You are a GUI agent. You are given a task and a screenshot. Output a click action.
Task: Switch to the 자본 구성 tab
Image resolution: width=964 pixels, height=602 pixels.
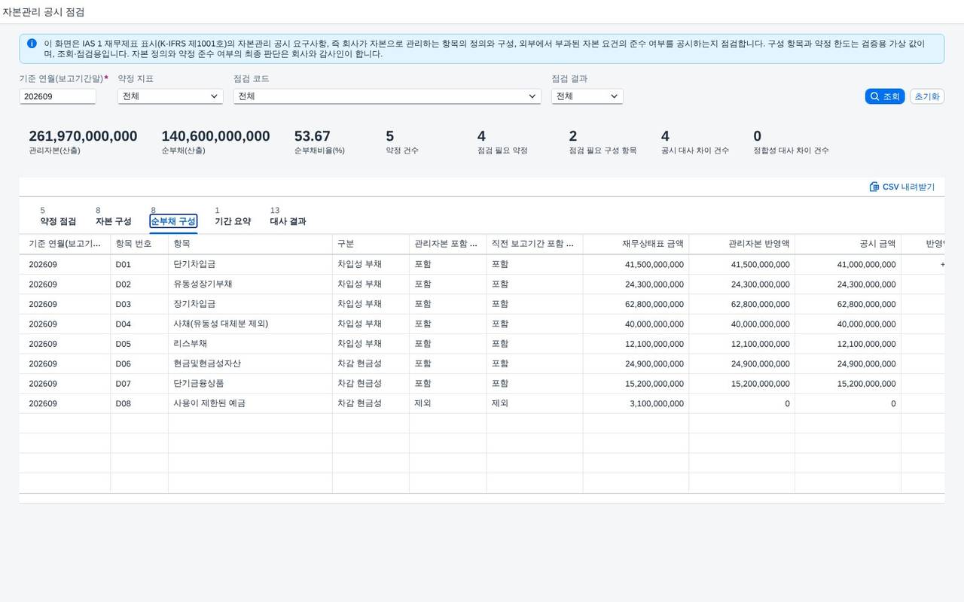pos(114,221)
